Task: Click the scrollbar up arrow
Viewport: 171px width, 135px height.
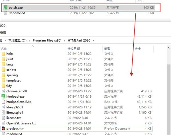Action: pyautogui.click(x=169, y=48)
